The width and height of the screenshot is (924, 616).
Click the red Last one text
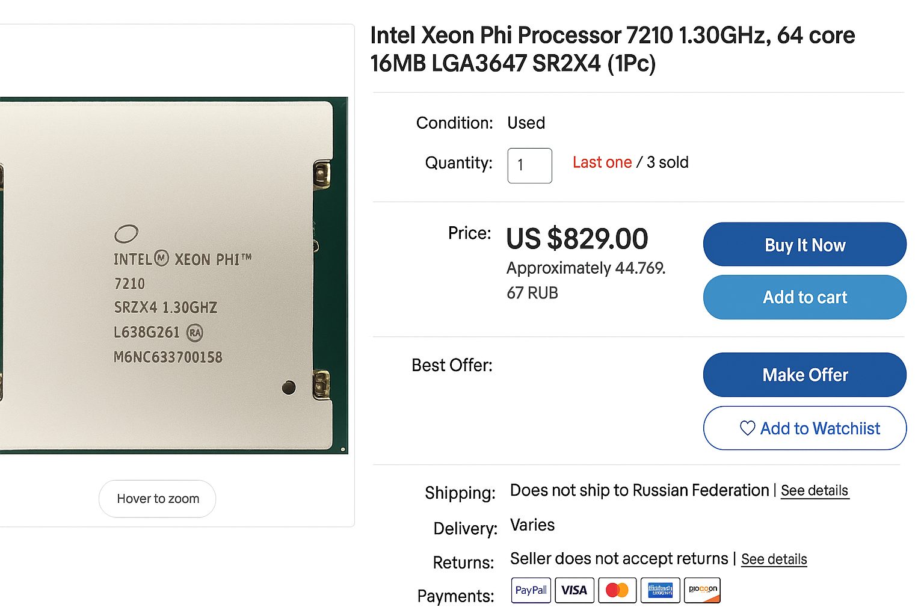point(602,162)
